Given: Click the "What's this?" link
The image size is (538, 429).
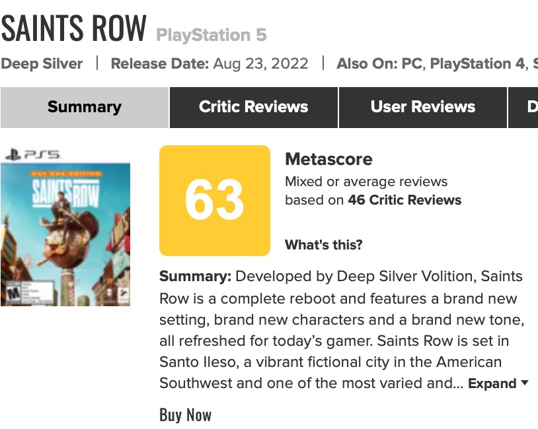Looking at the screenshot, I should pyautogui.click(x=323, y=245).
